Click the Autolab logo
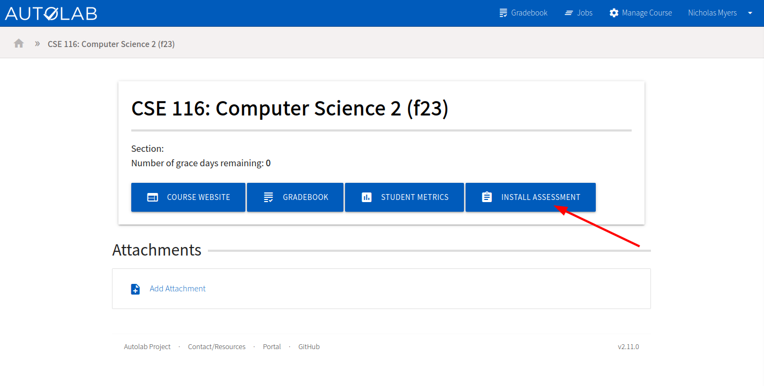764x386 pixels. point(51,13)
